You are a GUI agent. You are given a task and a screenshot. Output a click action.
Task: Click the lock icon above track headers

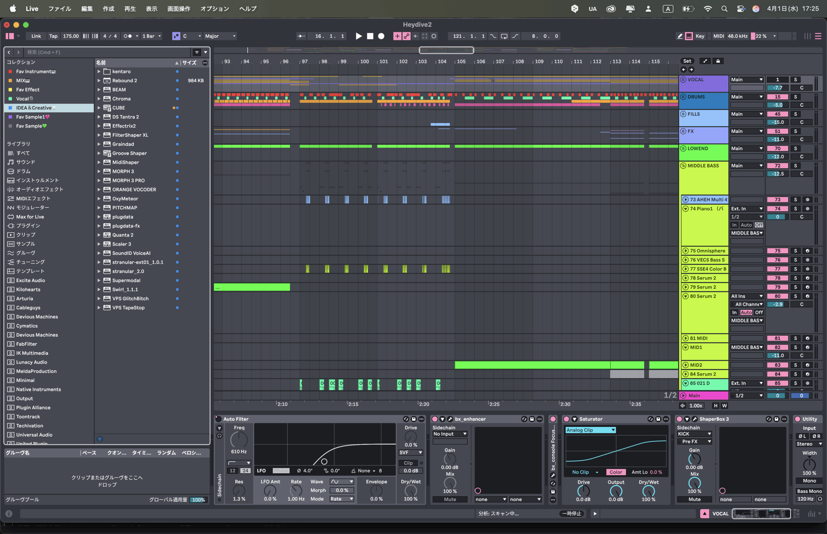point(718,61)
